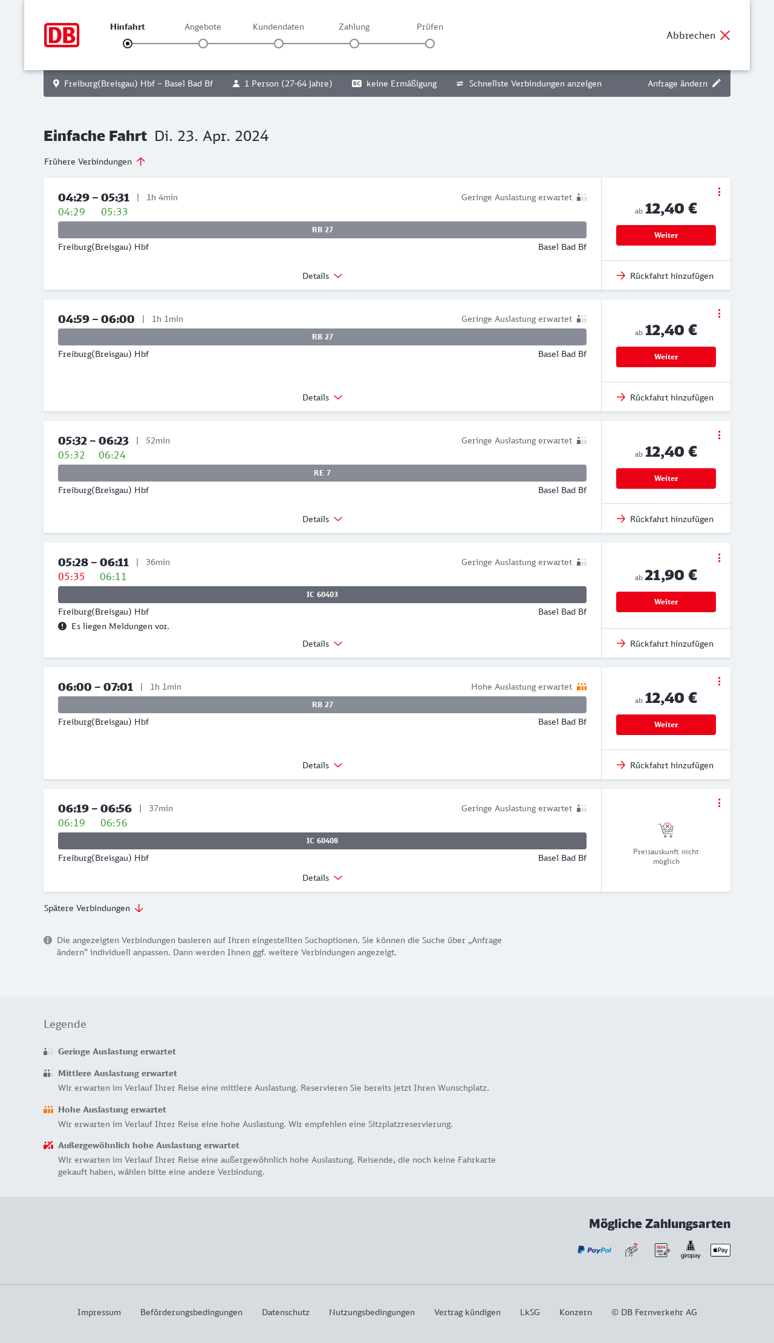Click high occupancy icon on 06:00 connection
Screen dimensions: 774x1343
(582, 687)
